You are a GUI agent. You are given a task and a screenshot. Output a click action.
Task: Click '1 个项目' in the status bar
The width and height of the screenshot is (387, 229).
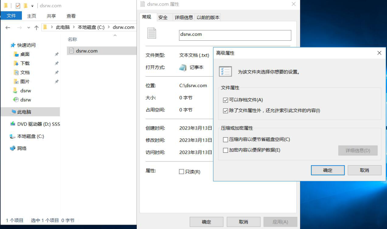15,220
